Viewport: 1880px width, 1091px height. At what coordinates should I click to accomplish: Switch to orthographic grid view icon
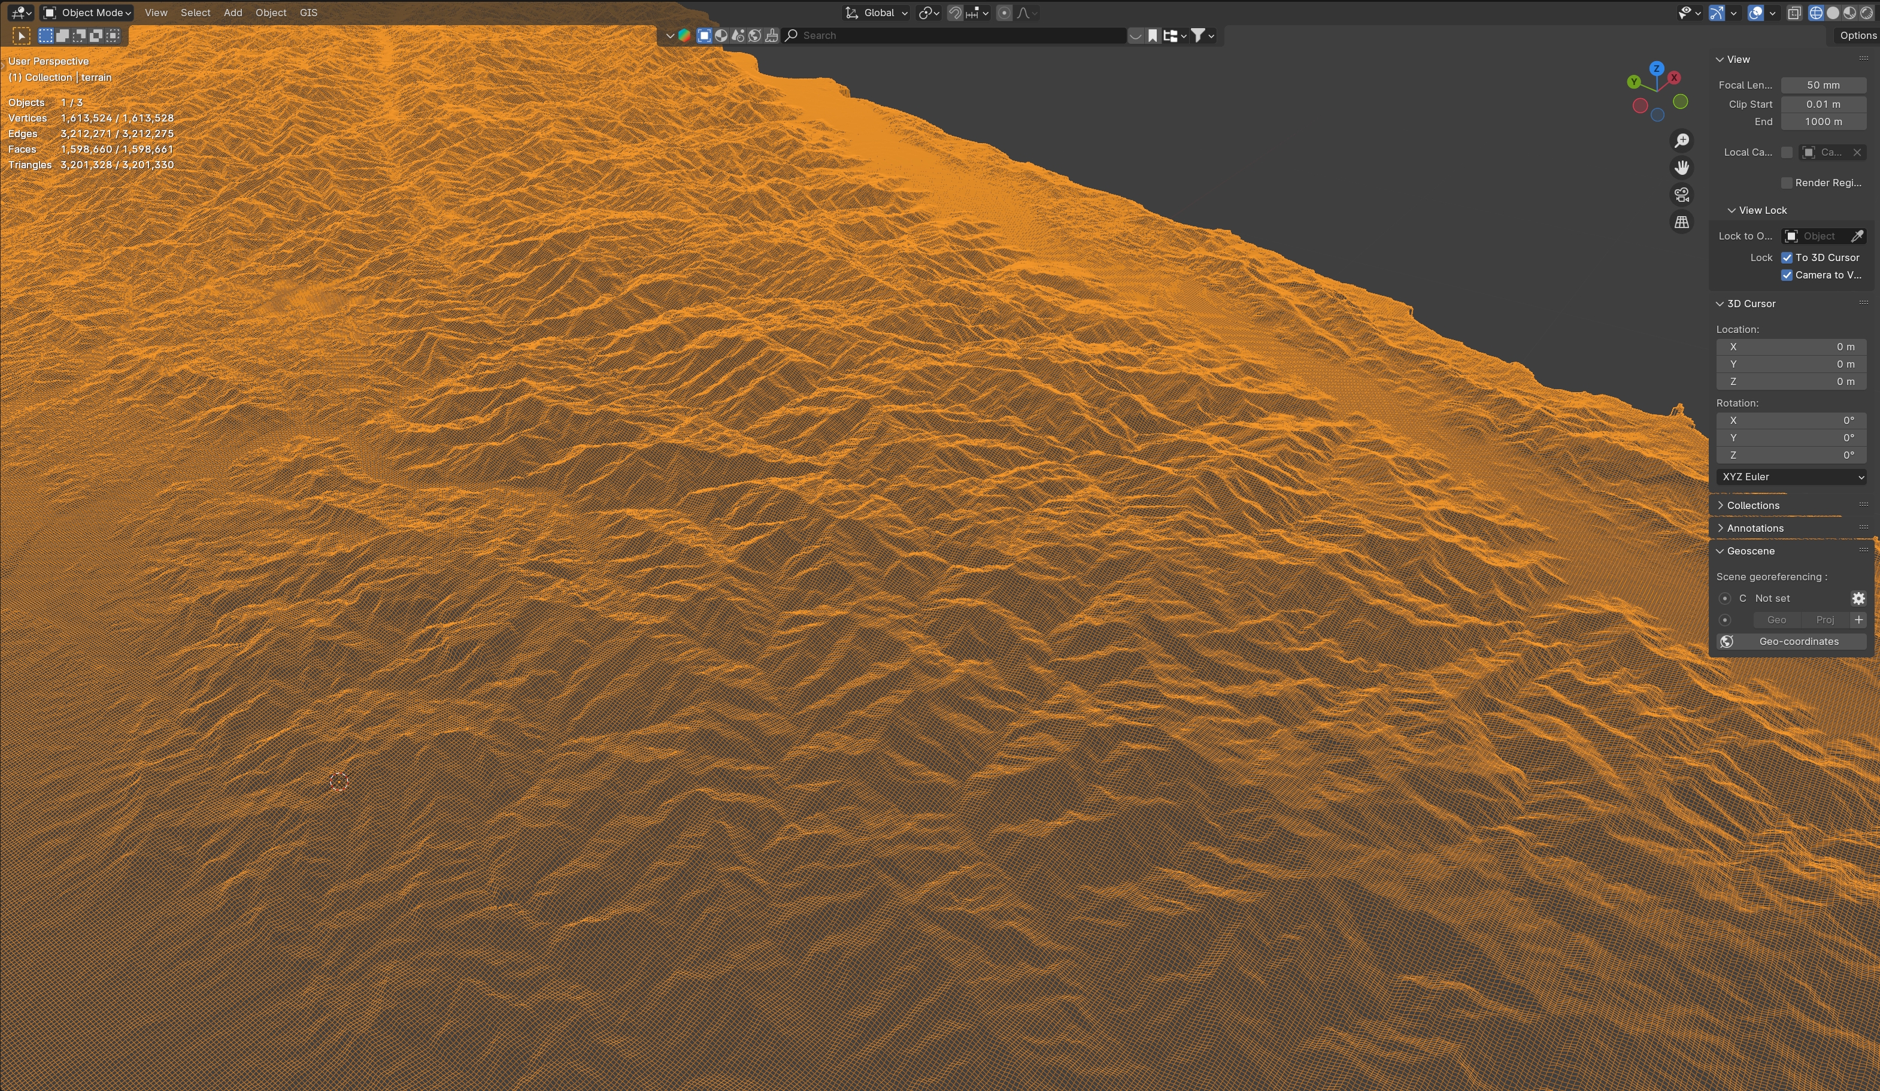pyautogui.click(x=1682, y=222)
